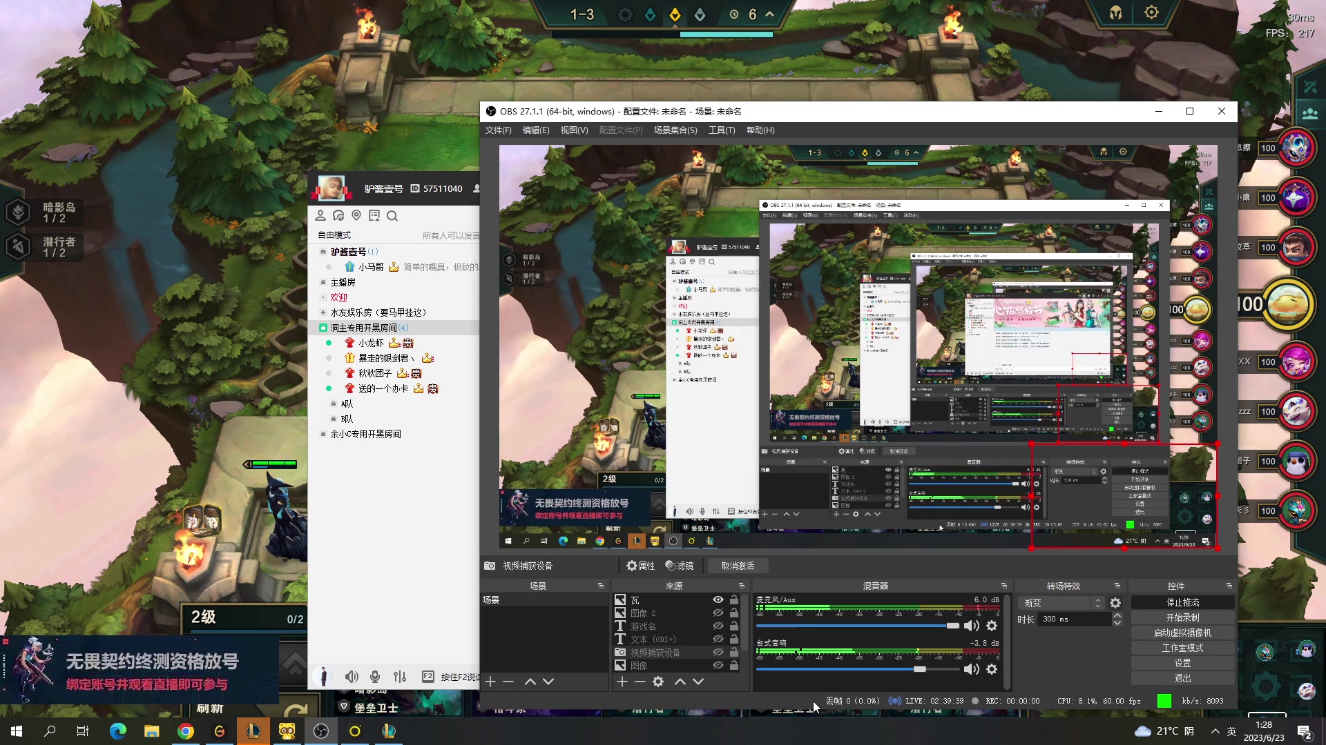
Task: Collapse 洞主专用开黑房间 channel tree
Action: pos(323,328)
